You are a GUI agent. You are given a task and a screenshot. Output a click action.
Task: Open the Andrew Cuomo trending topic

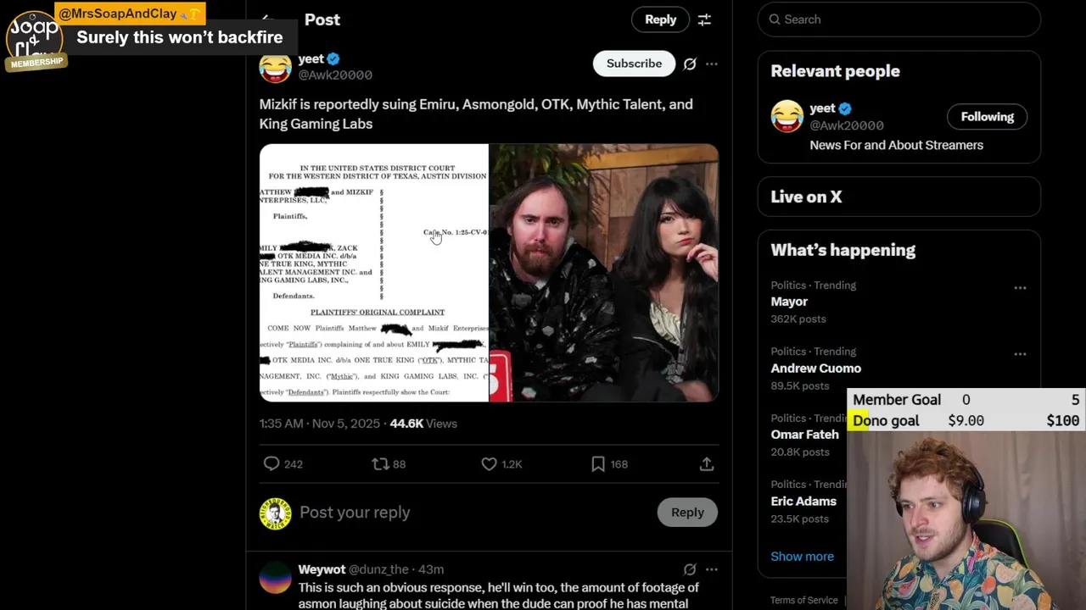tap(815, 369)
